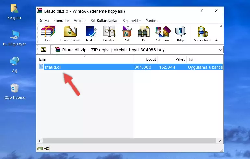
Task: Select the Ağ network desktop icon
Action: [x=15, y=65]
